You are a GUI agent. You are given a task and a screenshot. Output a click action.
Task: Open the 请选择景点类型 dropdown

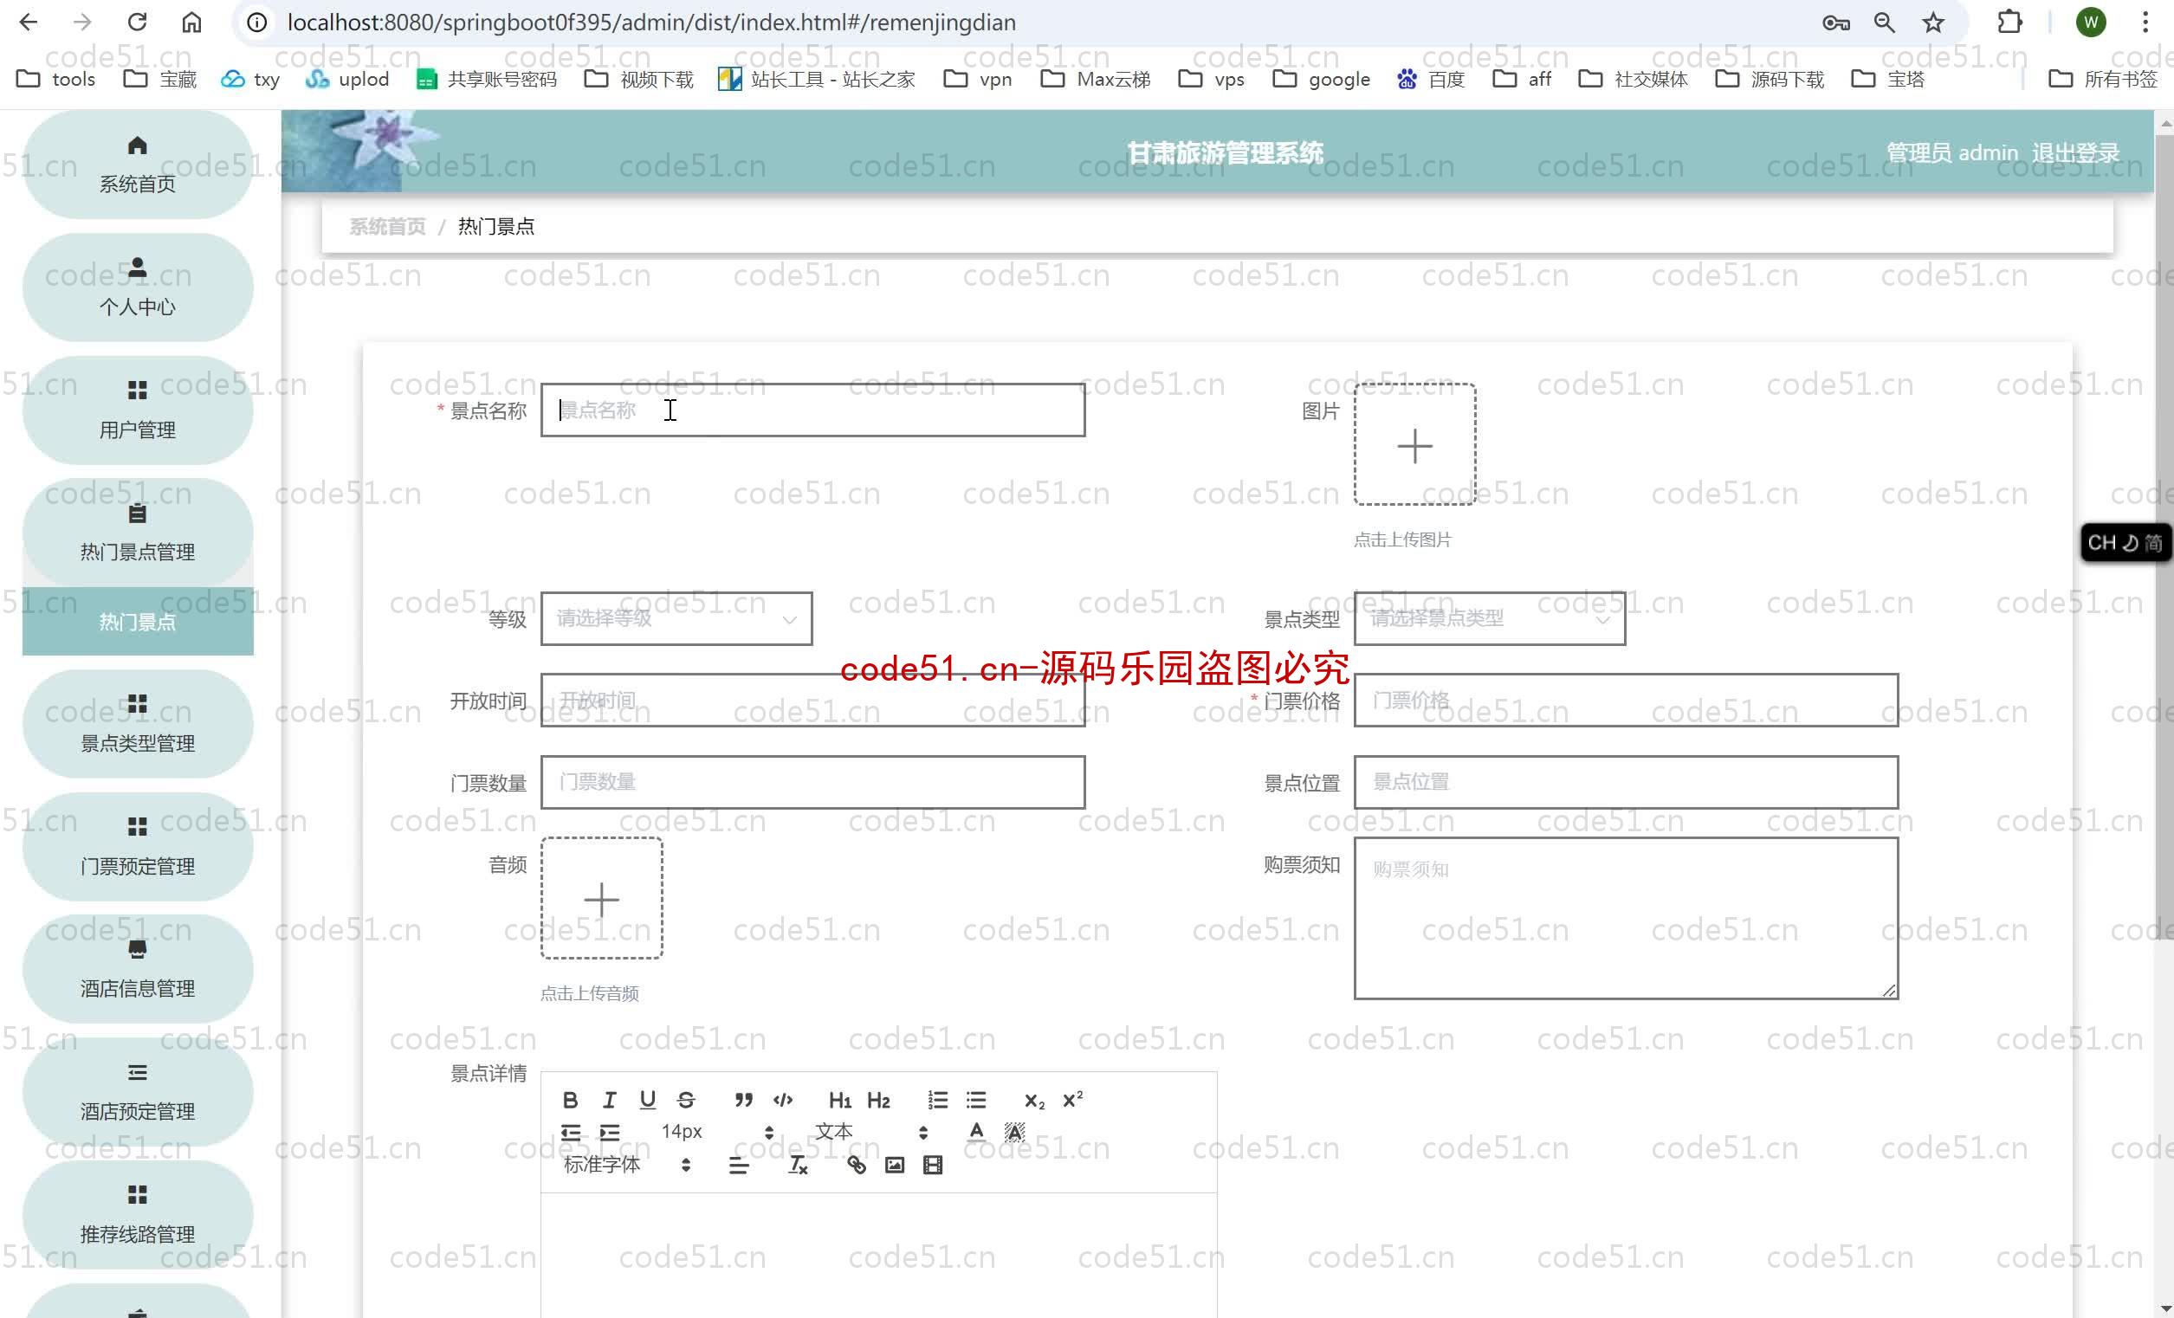tap(1490, 619)
